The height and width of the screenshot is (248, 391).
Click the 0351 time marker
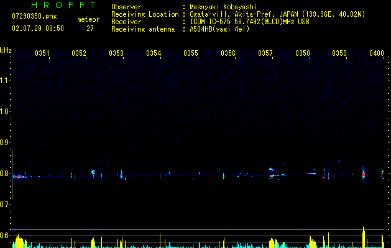42,53
